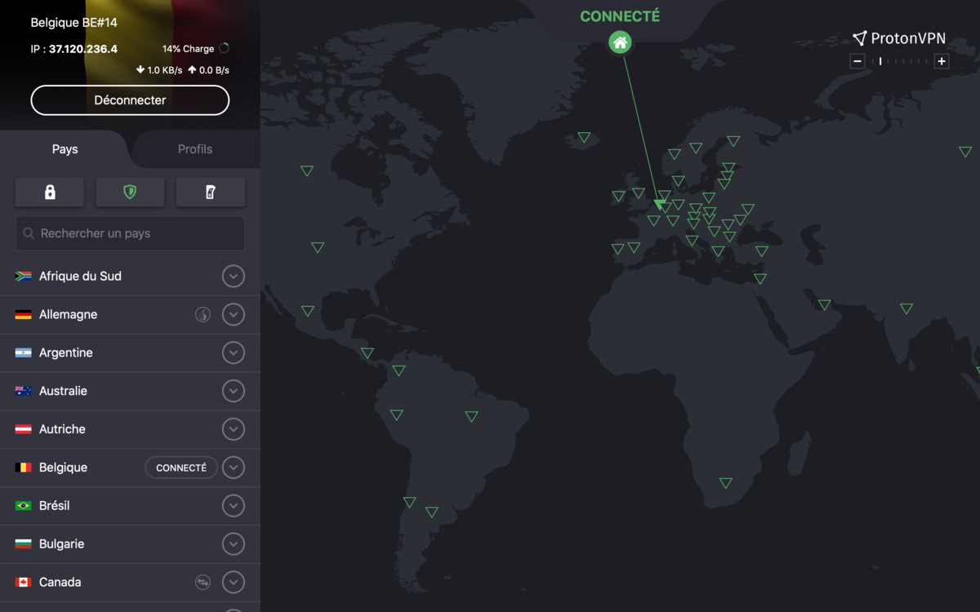The height and width of the screenshot is (612, 980).
Task: Select the Brésil country name
Action: (55, 506)
